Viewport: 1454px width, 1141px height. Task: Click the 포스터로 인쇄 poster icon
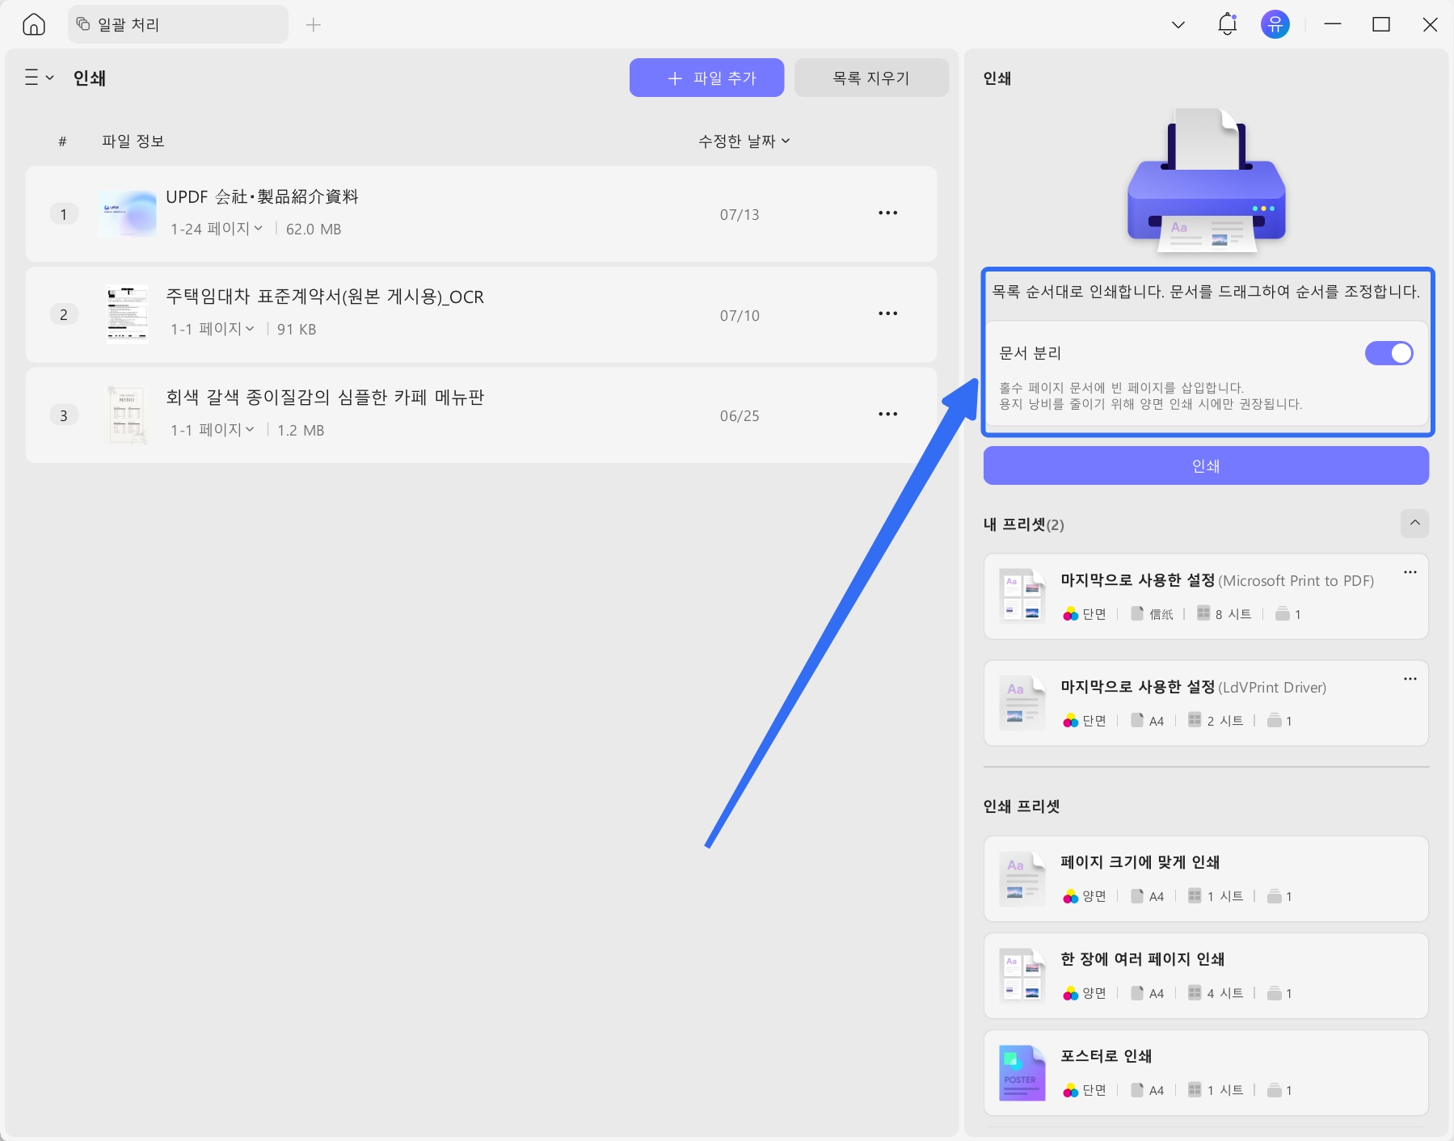(x=1022, y=1073)
